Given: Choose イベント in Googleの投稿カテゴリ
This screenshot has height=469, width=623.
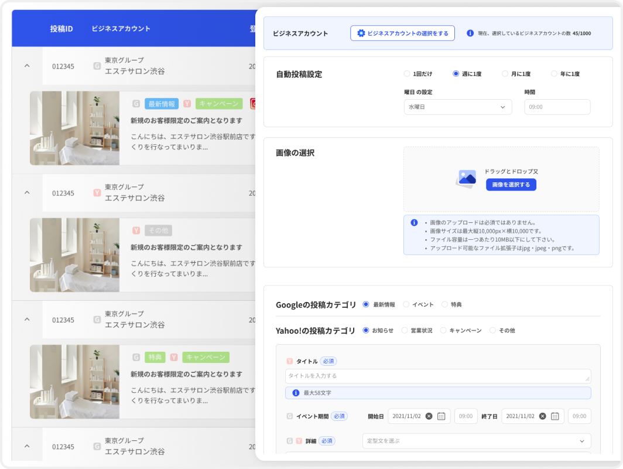Looking at the screenshot, I should point(406,304).
